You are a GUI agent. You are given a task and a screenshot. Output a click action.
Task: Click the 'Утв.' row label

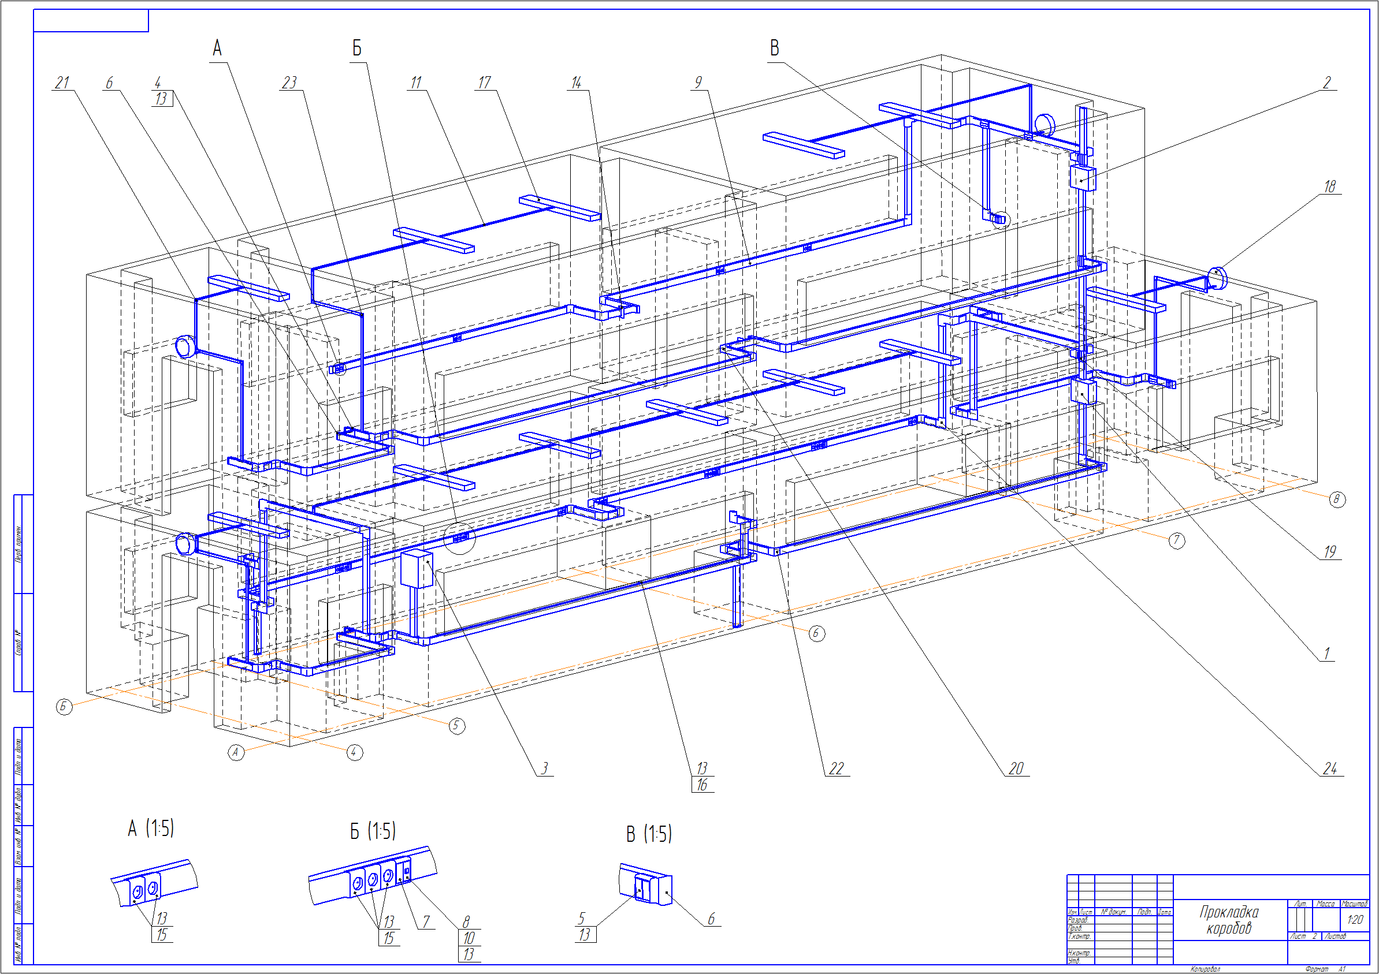(x=1073, y=961)
